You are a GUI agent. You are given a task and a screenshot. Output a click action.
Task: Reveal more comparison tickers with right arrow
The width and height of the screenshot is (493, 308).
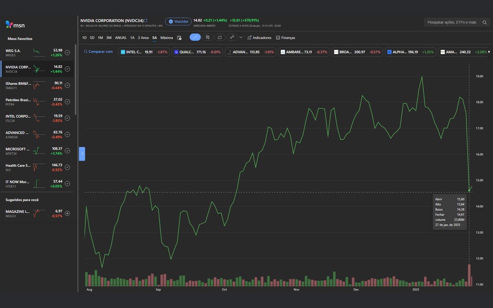coord(489,52)
